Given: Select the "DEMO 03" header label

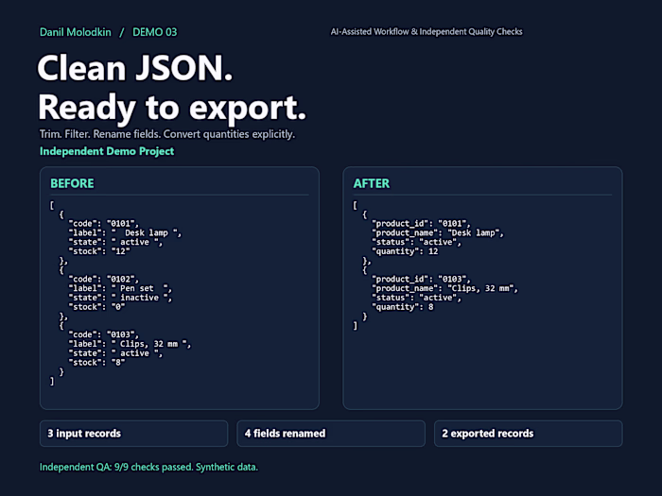Looking at the screenshot, I should (x=154, y=32).
